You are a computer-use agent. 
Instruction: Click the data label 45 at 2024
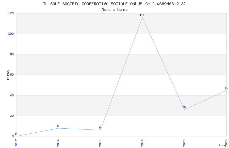(x=226, y=88)
